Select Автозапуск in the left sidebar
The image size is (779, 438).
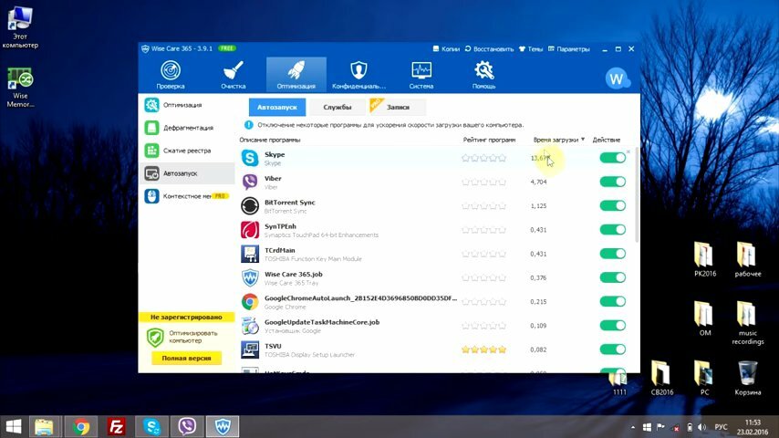(x=186, y=173)
